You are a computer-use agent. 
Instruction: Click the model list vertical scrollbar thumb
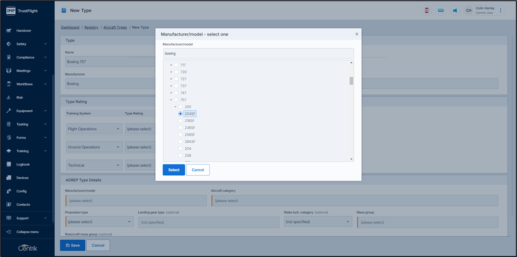point(351,81)
